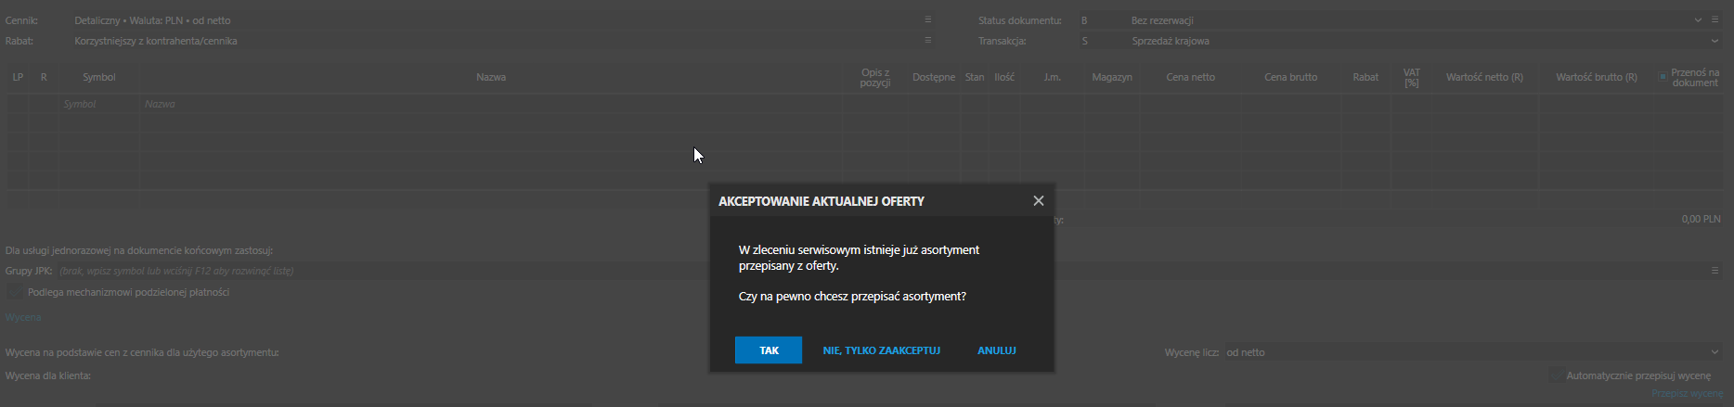Sort by the Cena netto column header
This screenshot has height=407, width=1734.
[1190, 77]
